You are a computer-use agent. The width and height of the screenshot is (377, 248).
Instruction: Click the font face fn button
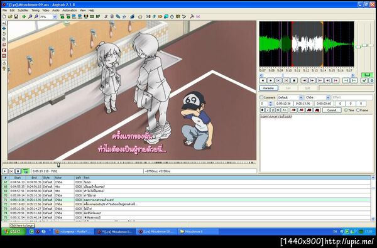(285, 110)
